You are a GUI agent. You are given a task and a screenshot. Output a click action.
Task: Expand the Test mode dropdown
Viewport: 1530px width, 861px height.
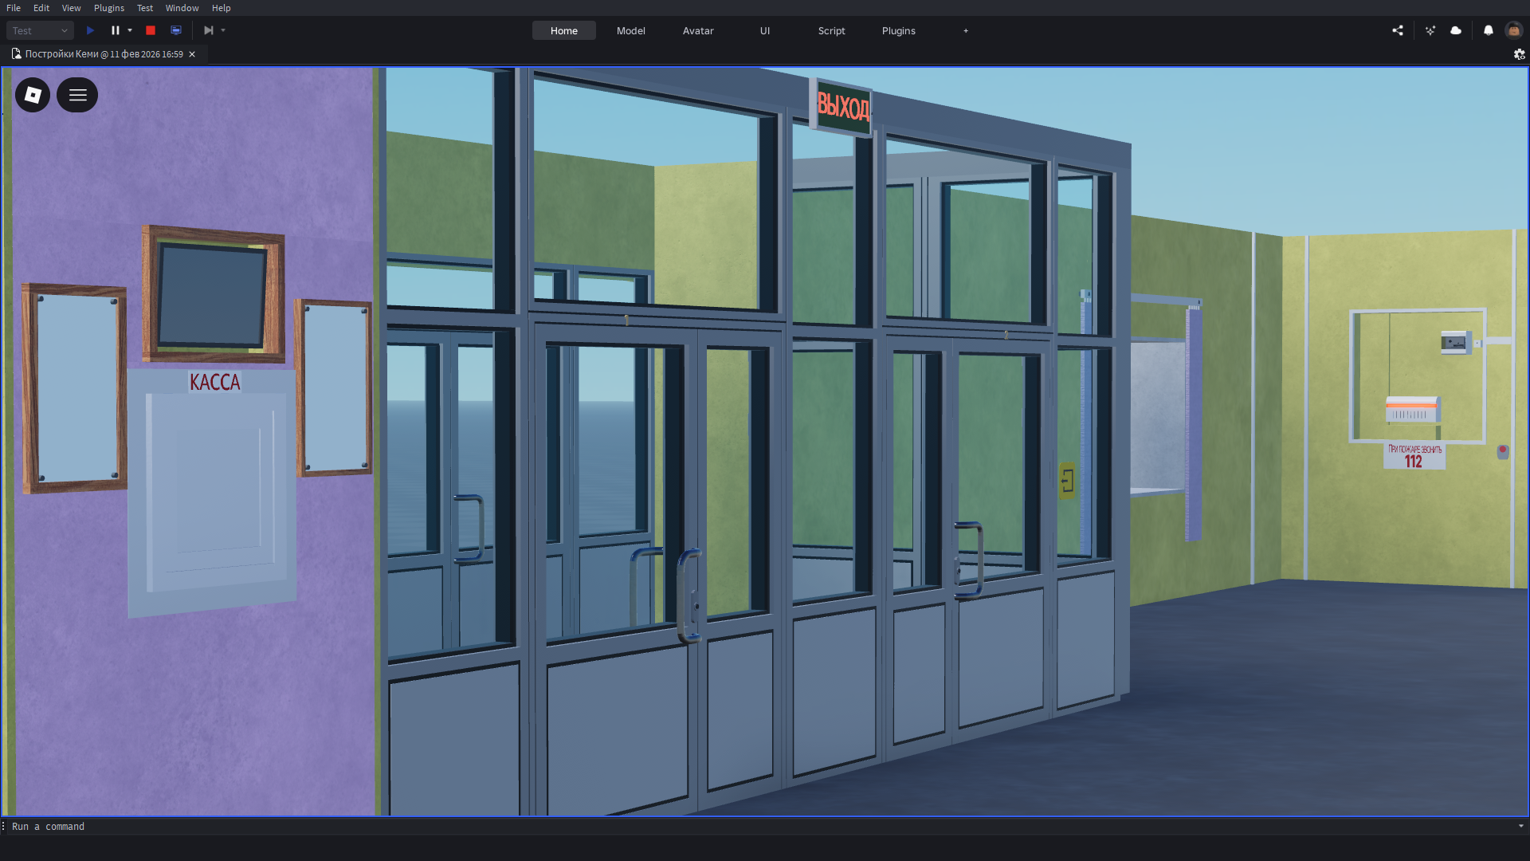pos(40,30)
